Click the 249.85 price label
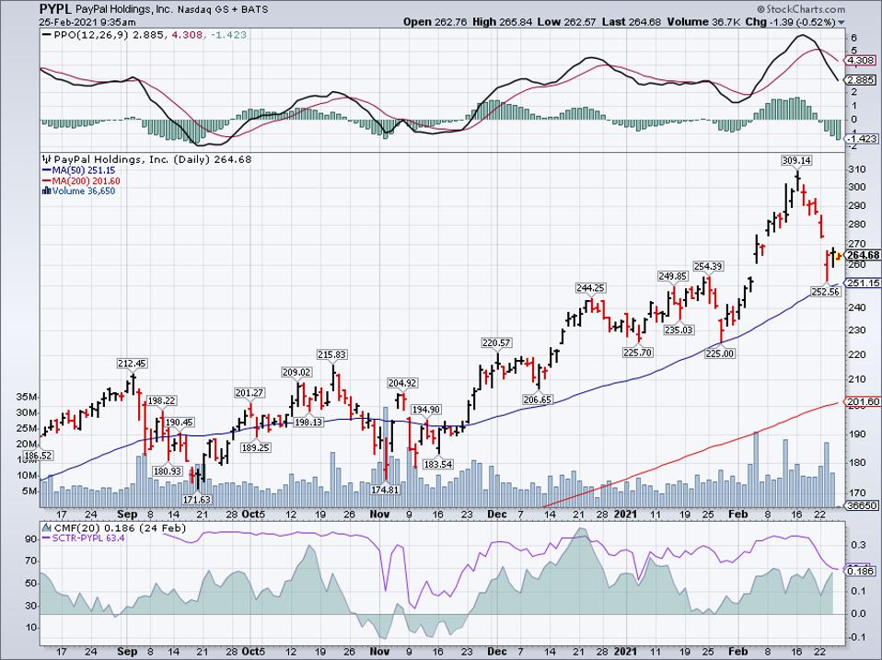Image resolution: width=882 pixels, height=660 pixels. [673, 276]
